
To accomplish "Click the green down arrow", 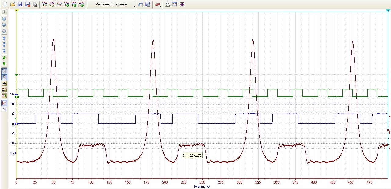I will (4, 64).
